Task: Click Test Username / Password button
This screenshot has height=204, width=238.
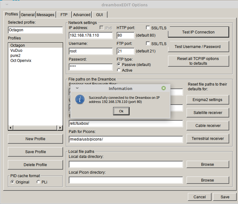Action: point(198,47)
